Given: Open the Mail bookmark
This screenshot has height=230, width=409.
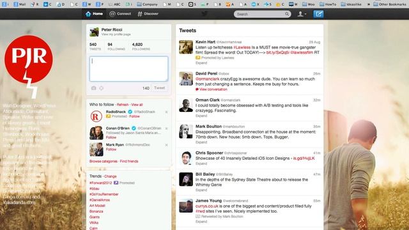Looking at the screenshot, I should coord(20,4).
